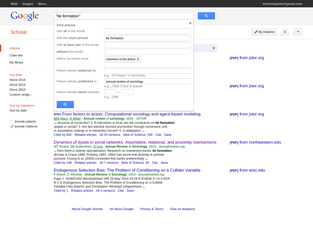Open the More… menu in top bar

43,4
